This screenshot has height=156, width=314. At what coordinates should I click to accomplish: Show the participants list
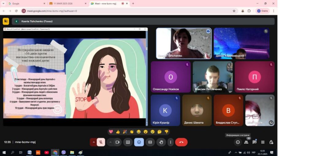246,142
